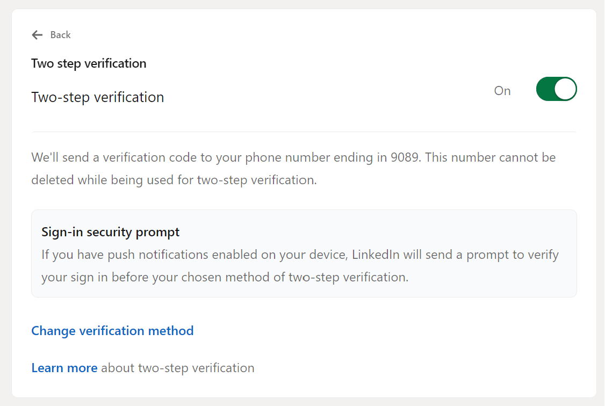Click the Two-step verification row label

(x=97, y=97)
